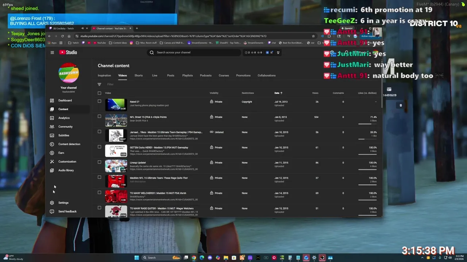
Task: Reload the page in the browser
Action: click(62, 36)
